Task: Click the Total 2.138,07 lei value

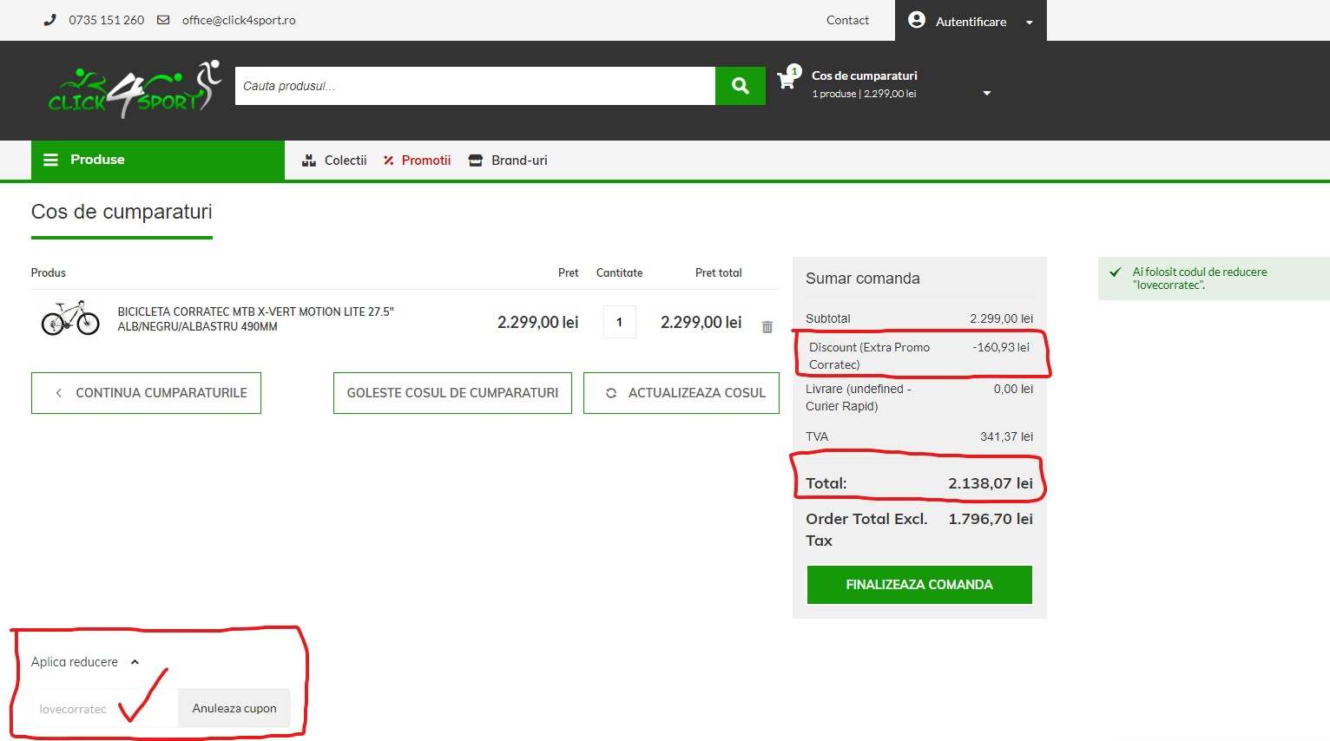Action: (991, 483)
